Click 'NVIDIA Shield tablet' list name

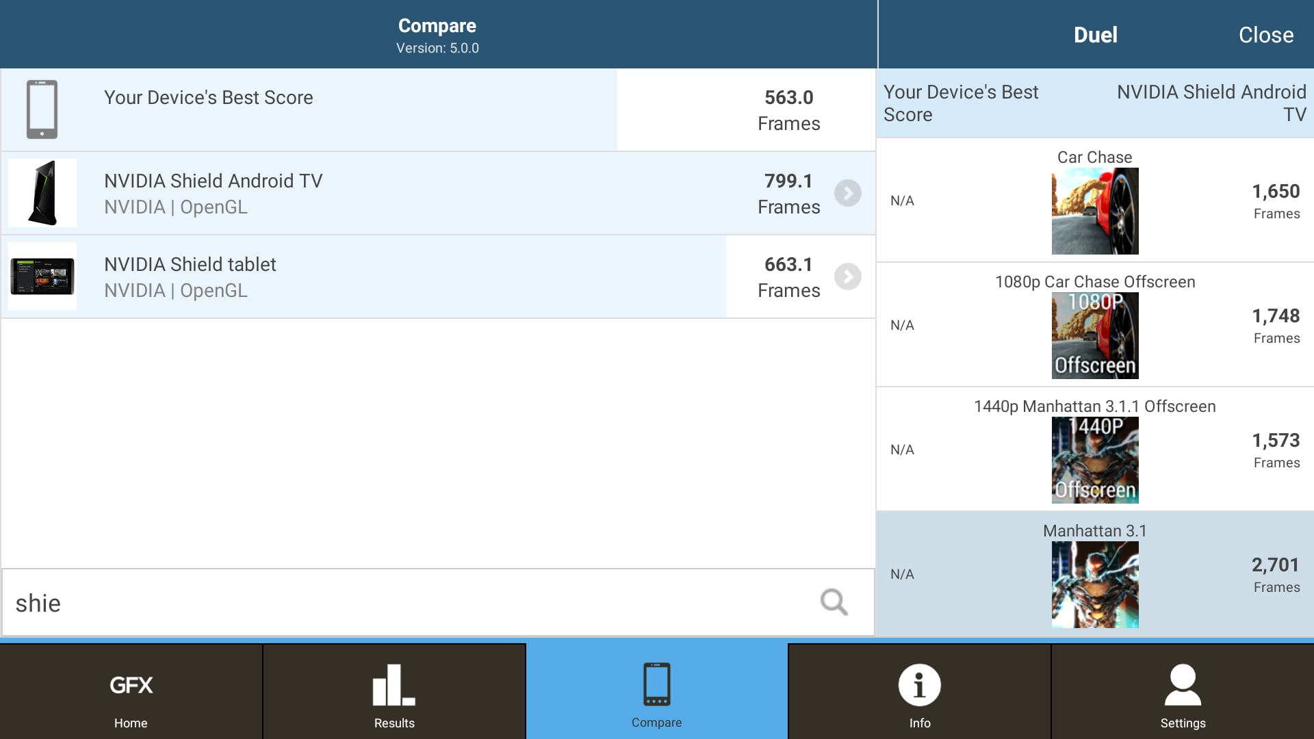(x=190, y=264)
